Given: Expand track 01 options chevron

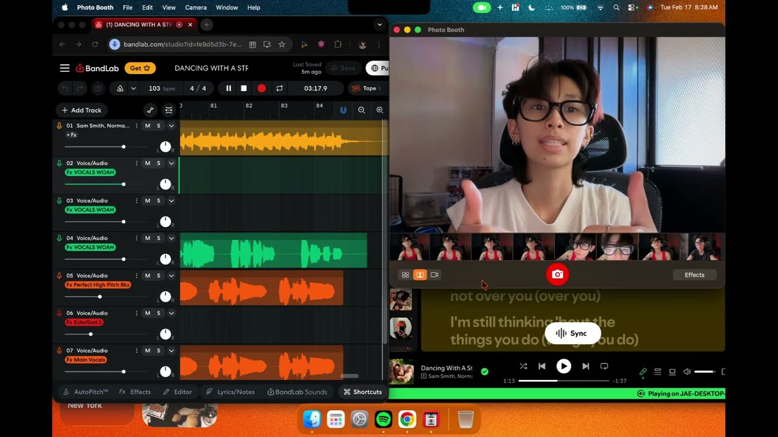Looking at the screenshot, I should tap(171, 126).
